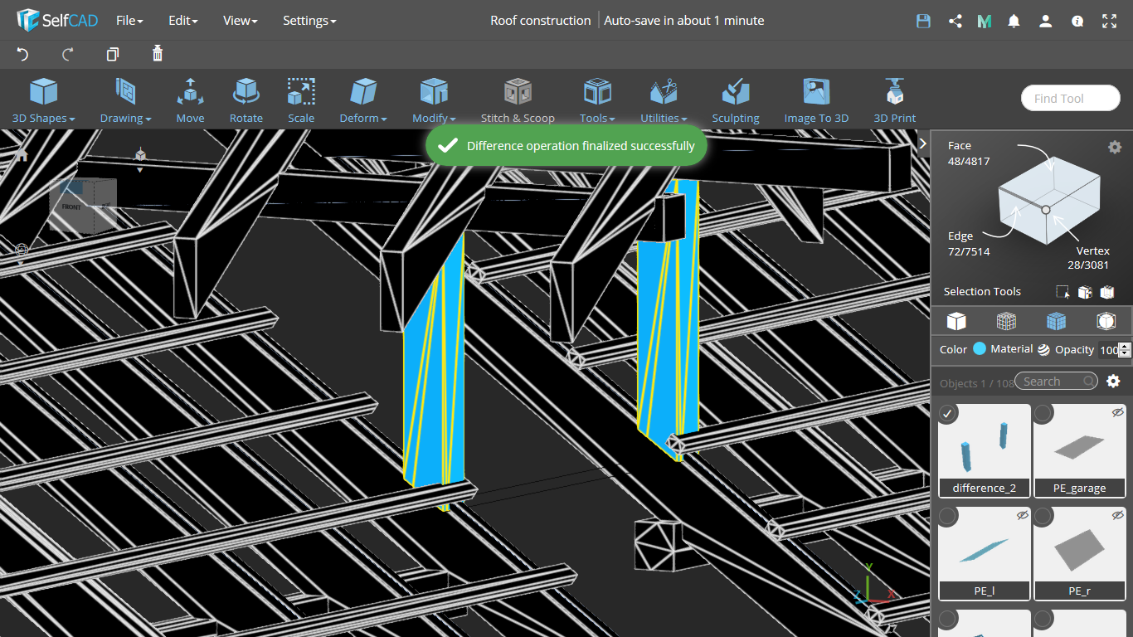1133x637 pixels.
Task: Expand view options arrow below the perspective cube
Action: click(140, 170)
